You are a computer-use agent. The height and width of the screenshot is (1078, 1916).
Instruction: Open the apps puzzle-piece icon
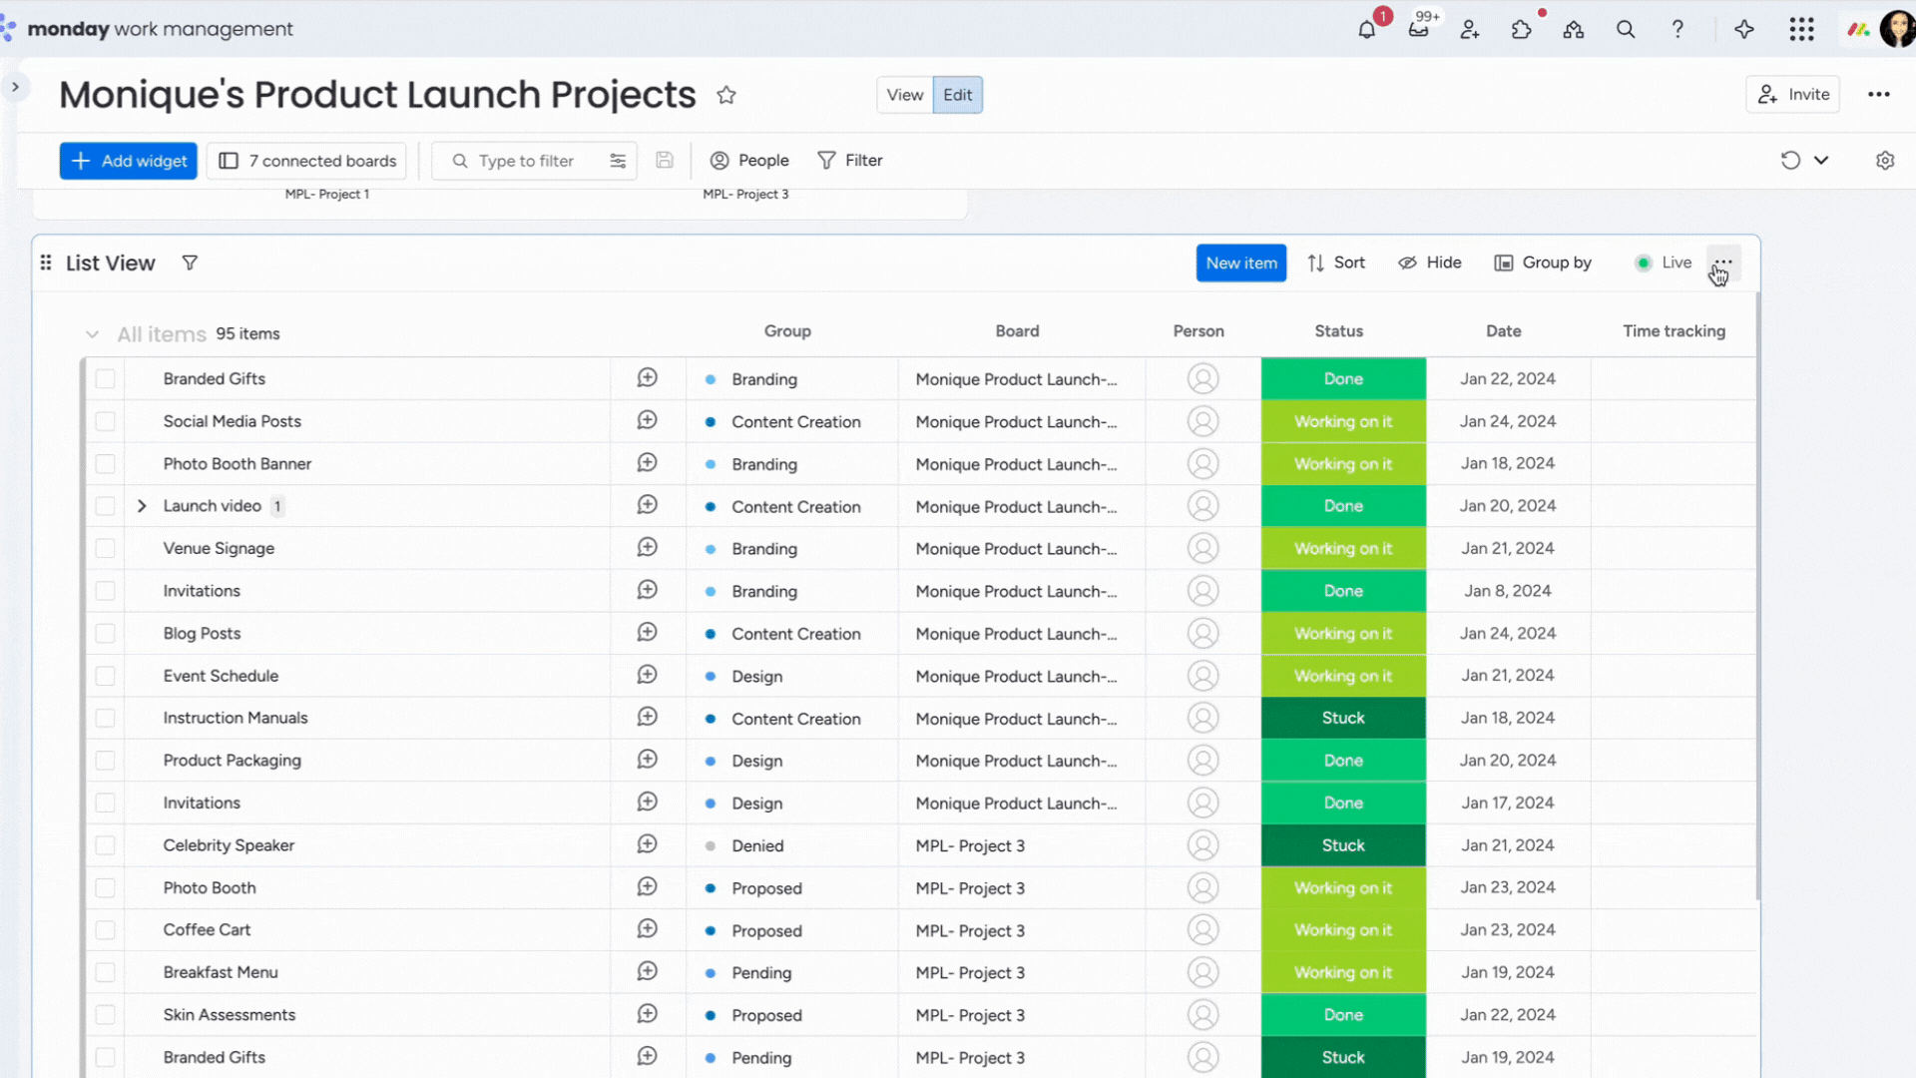[x=1522, y=30]
